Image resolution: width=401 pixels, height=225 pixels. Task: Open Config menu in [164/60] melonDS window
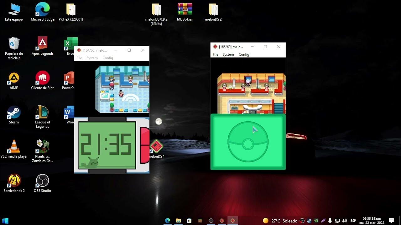click(108, 58)
